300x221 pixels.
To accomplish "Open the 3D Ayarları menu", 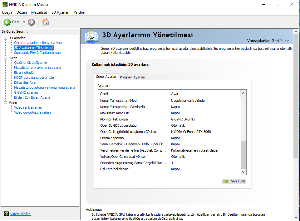I will tap(60, 12).
